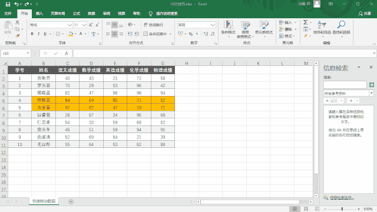This screenshot has height=212, width=377.
Task: Open the number format dropdown
Action: tap(213, 25)
